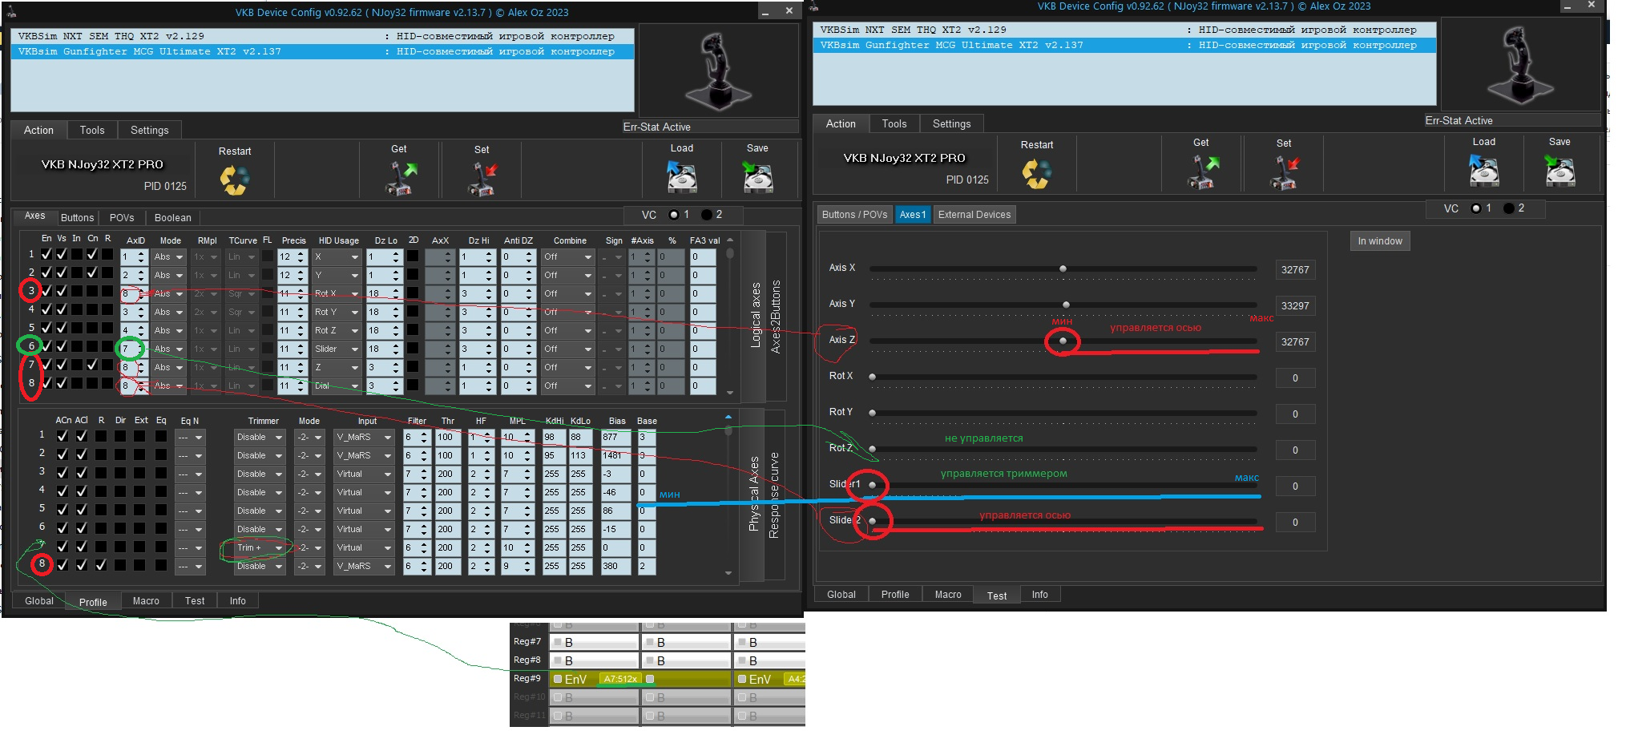This screenshot has width=1626, height=755.
Task: Click the Load disk icon in left window
Action: [x=682, y=176]
